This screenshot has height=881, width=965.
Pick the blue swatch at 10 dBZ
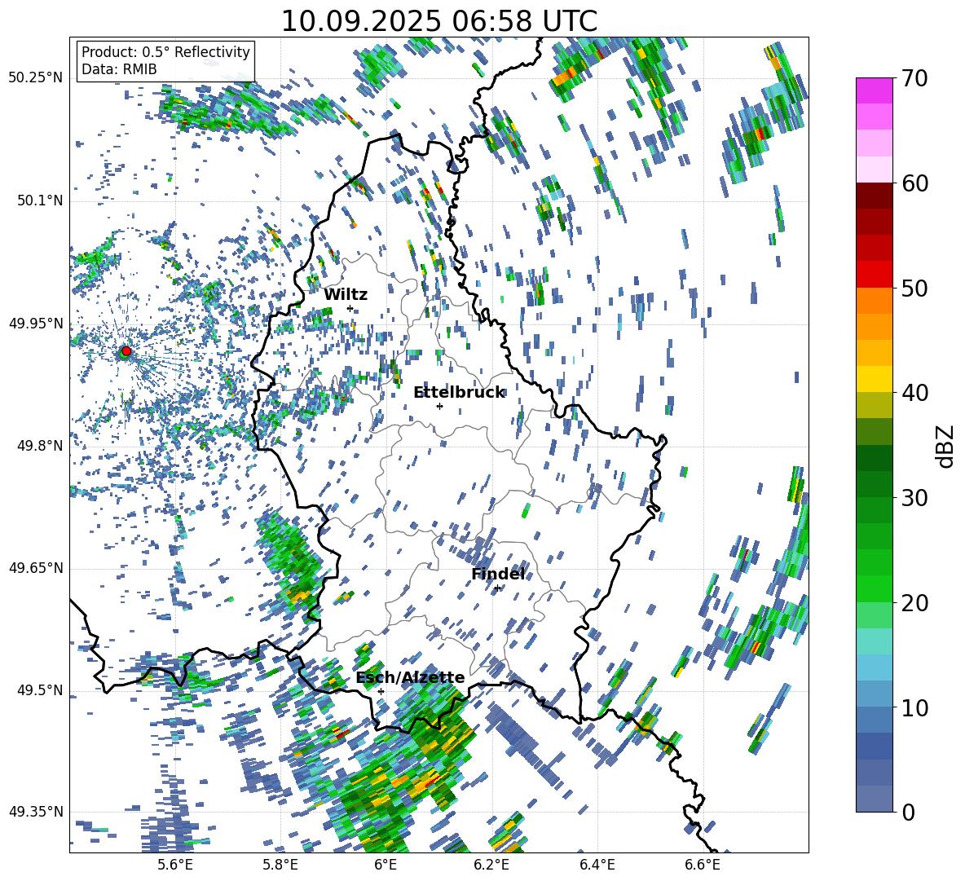(x=874, y=720)
